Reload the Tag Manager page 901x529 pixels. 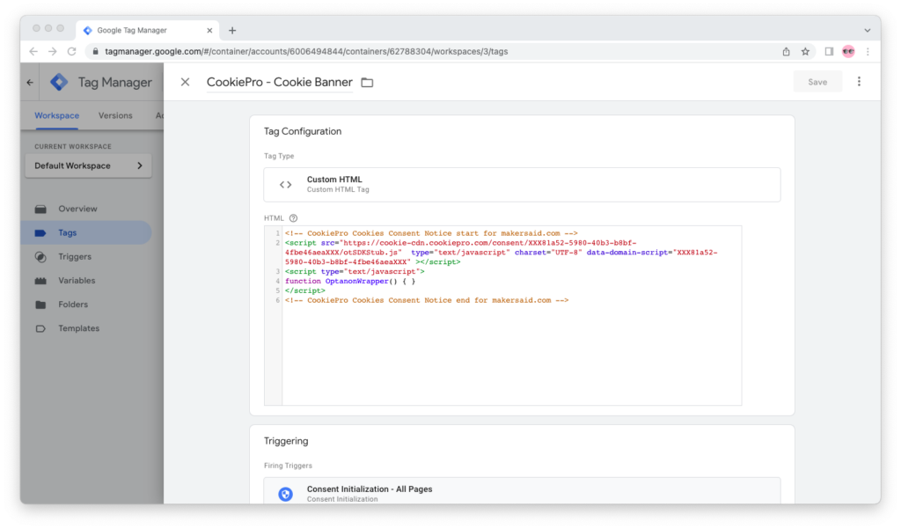pos(72,52)
